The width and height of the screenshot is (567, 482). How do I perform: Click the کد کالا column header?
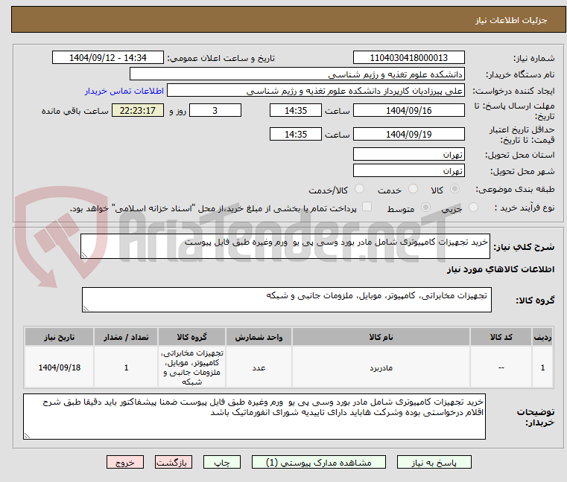tap(501, 337)
